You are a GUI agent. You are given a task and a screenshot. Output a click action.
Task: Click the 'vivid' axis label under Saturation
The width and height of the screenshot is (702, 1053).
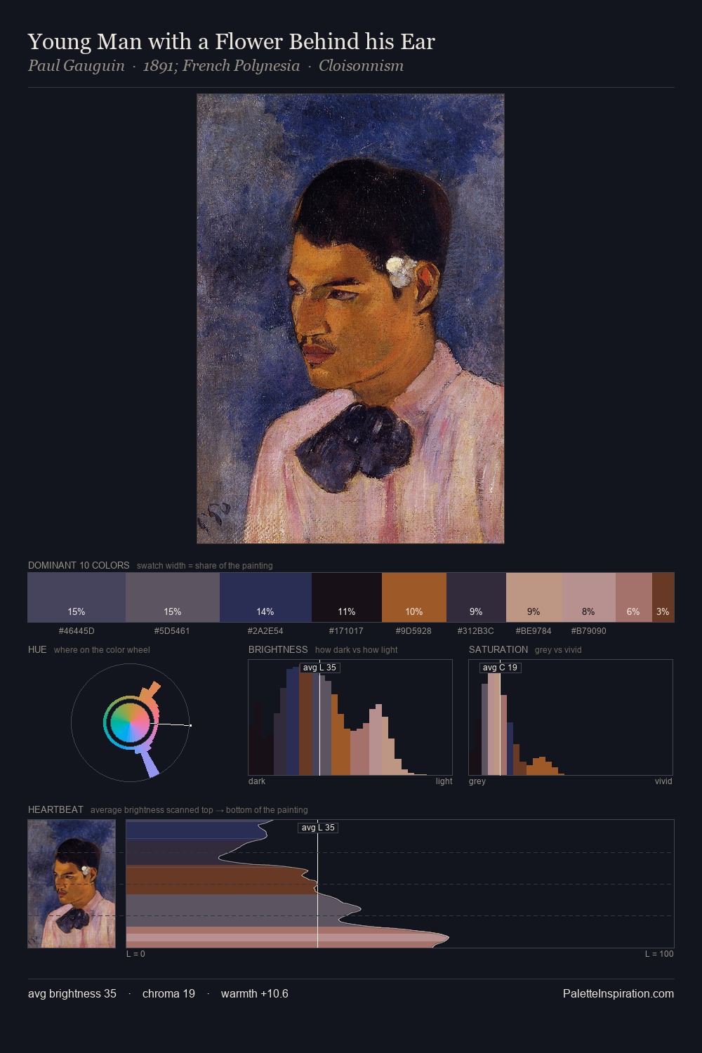click(x=663, y=781)
